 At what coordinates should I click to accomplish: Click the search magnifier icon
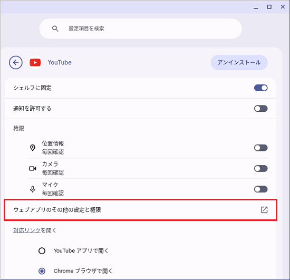click(55, 28)
